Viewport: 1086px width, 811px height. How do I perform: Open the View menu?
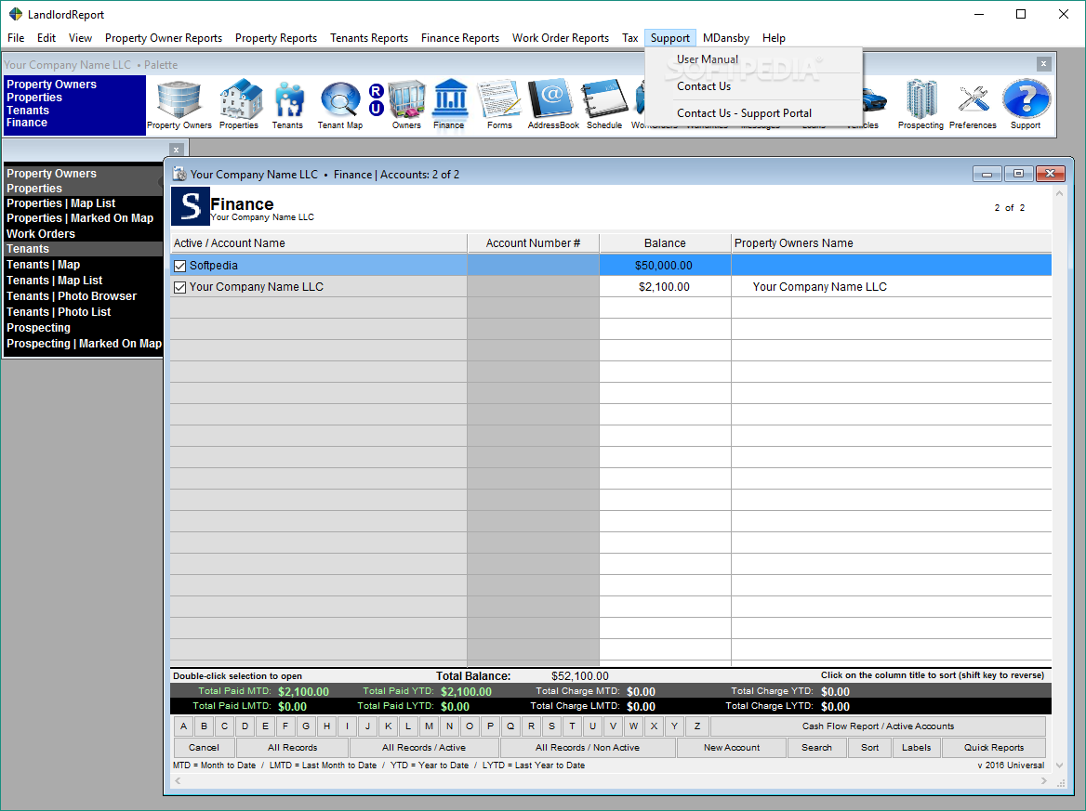(x=80, y=38)
